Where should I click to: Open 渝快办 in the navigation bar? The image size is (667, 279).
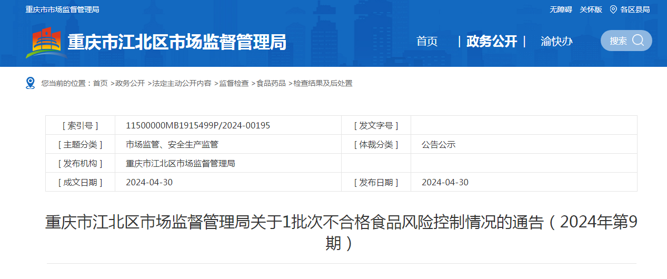pyautogui.click(x=556, y=42)
